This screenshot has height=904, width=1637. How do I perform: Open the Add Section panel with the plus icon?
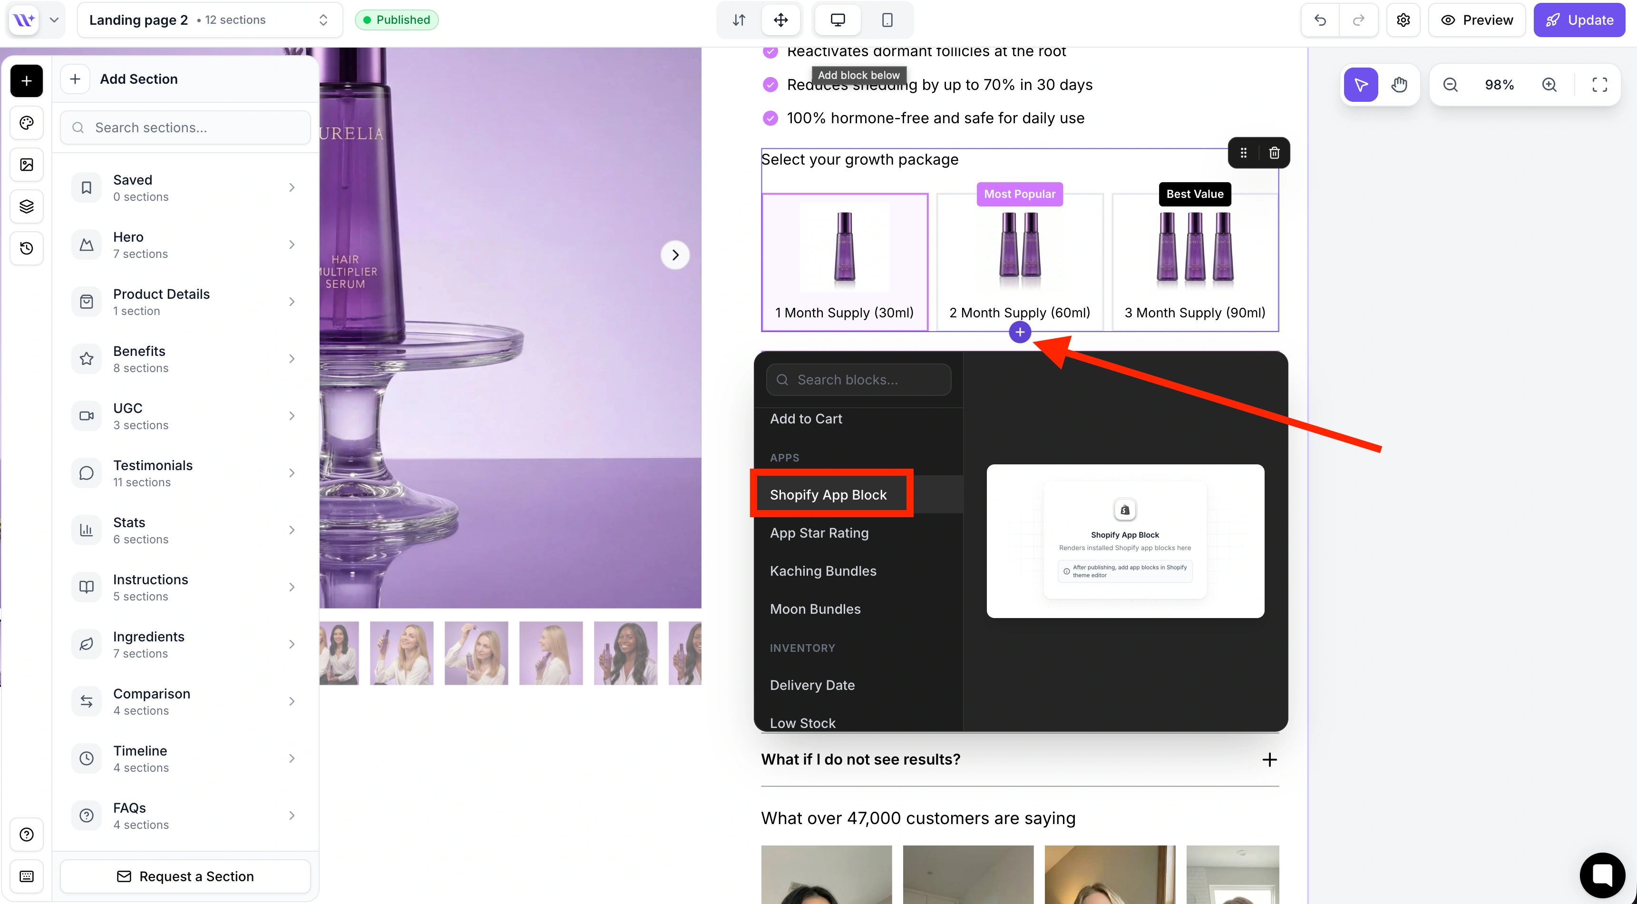pos(26,80)
